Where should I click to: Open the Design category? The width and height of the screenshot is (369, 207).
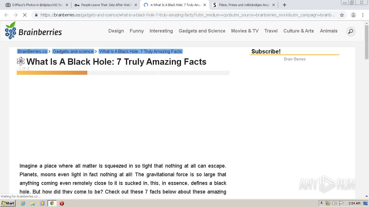116,31
